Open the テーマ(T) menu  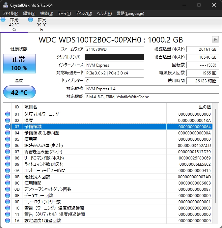(64, 14)
